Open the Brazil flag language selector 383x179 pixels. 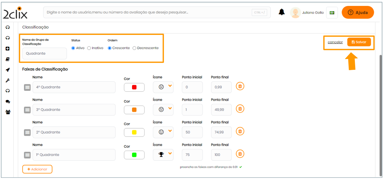tap(332, 13)
